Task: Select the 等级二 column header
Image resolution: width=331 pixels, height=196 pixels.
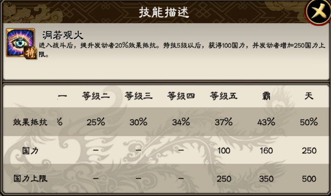Action: pyautogui.click(x=96, y=97)
